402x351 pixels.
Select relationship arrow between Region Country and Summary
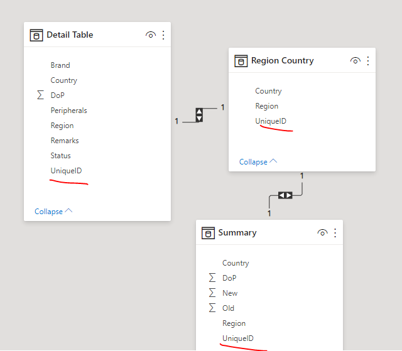click(x=285, y=195)
